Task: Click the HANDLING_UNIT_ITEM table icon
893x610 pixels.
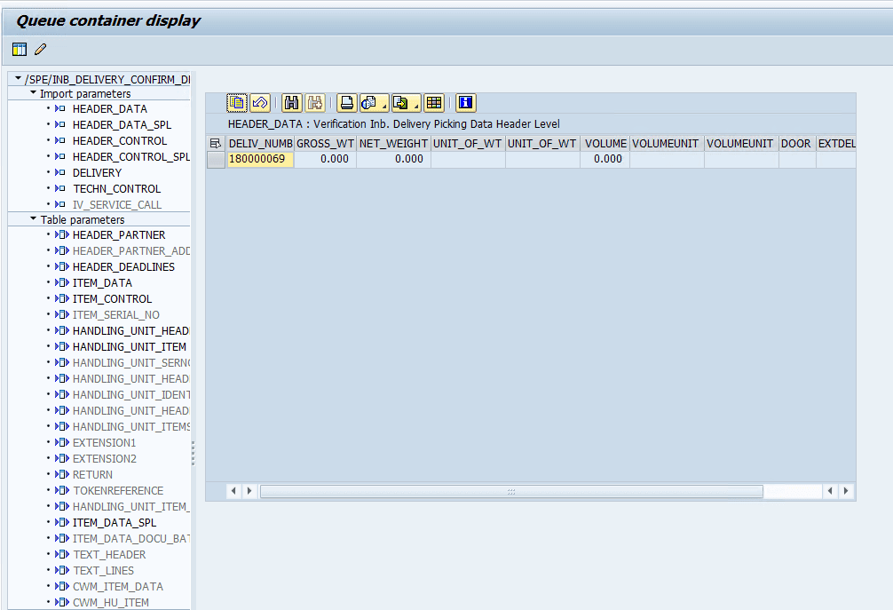Action: tap(62, 346)
